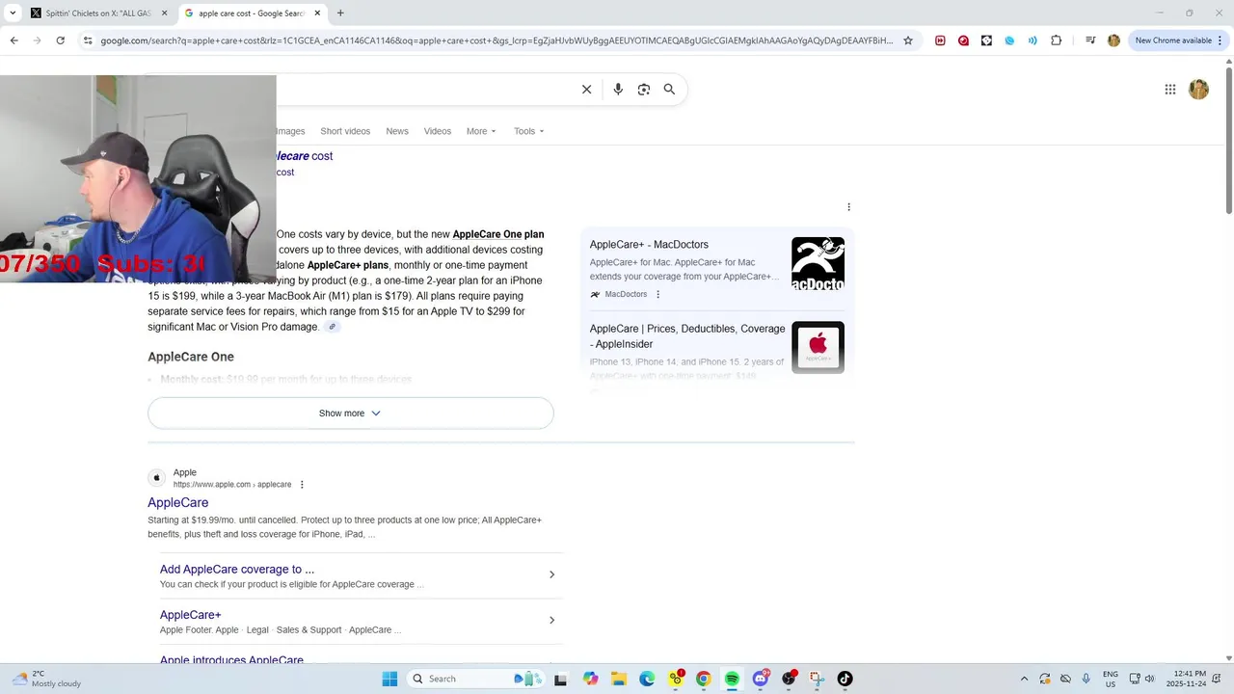Switch to News results
The image size is (1234, 694).
pos(397,131)
